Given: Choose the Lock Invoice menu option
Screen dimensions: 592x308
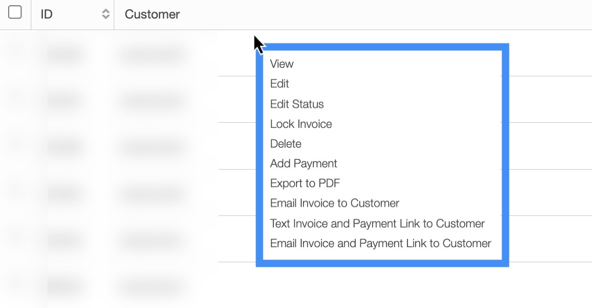Looking at the screenshot, I should [301, 124].
